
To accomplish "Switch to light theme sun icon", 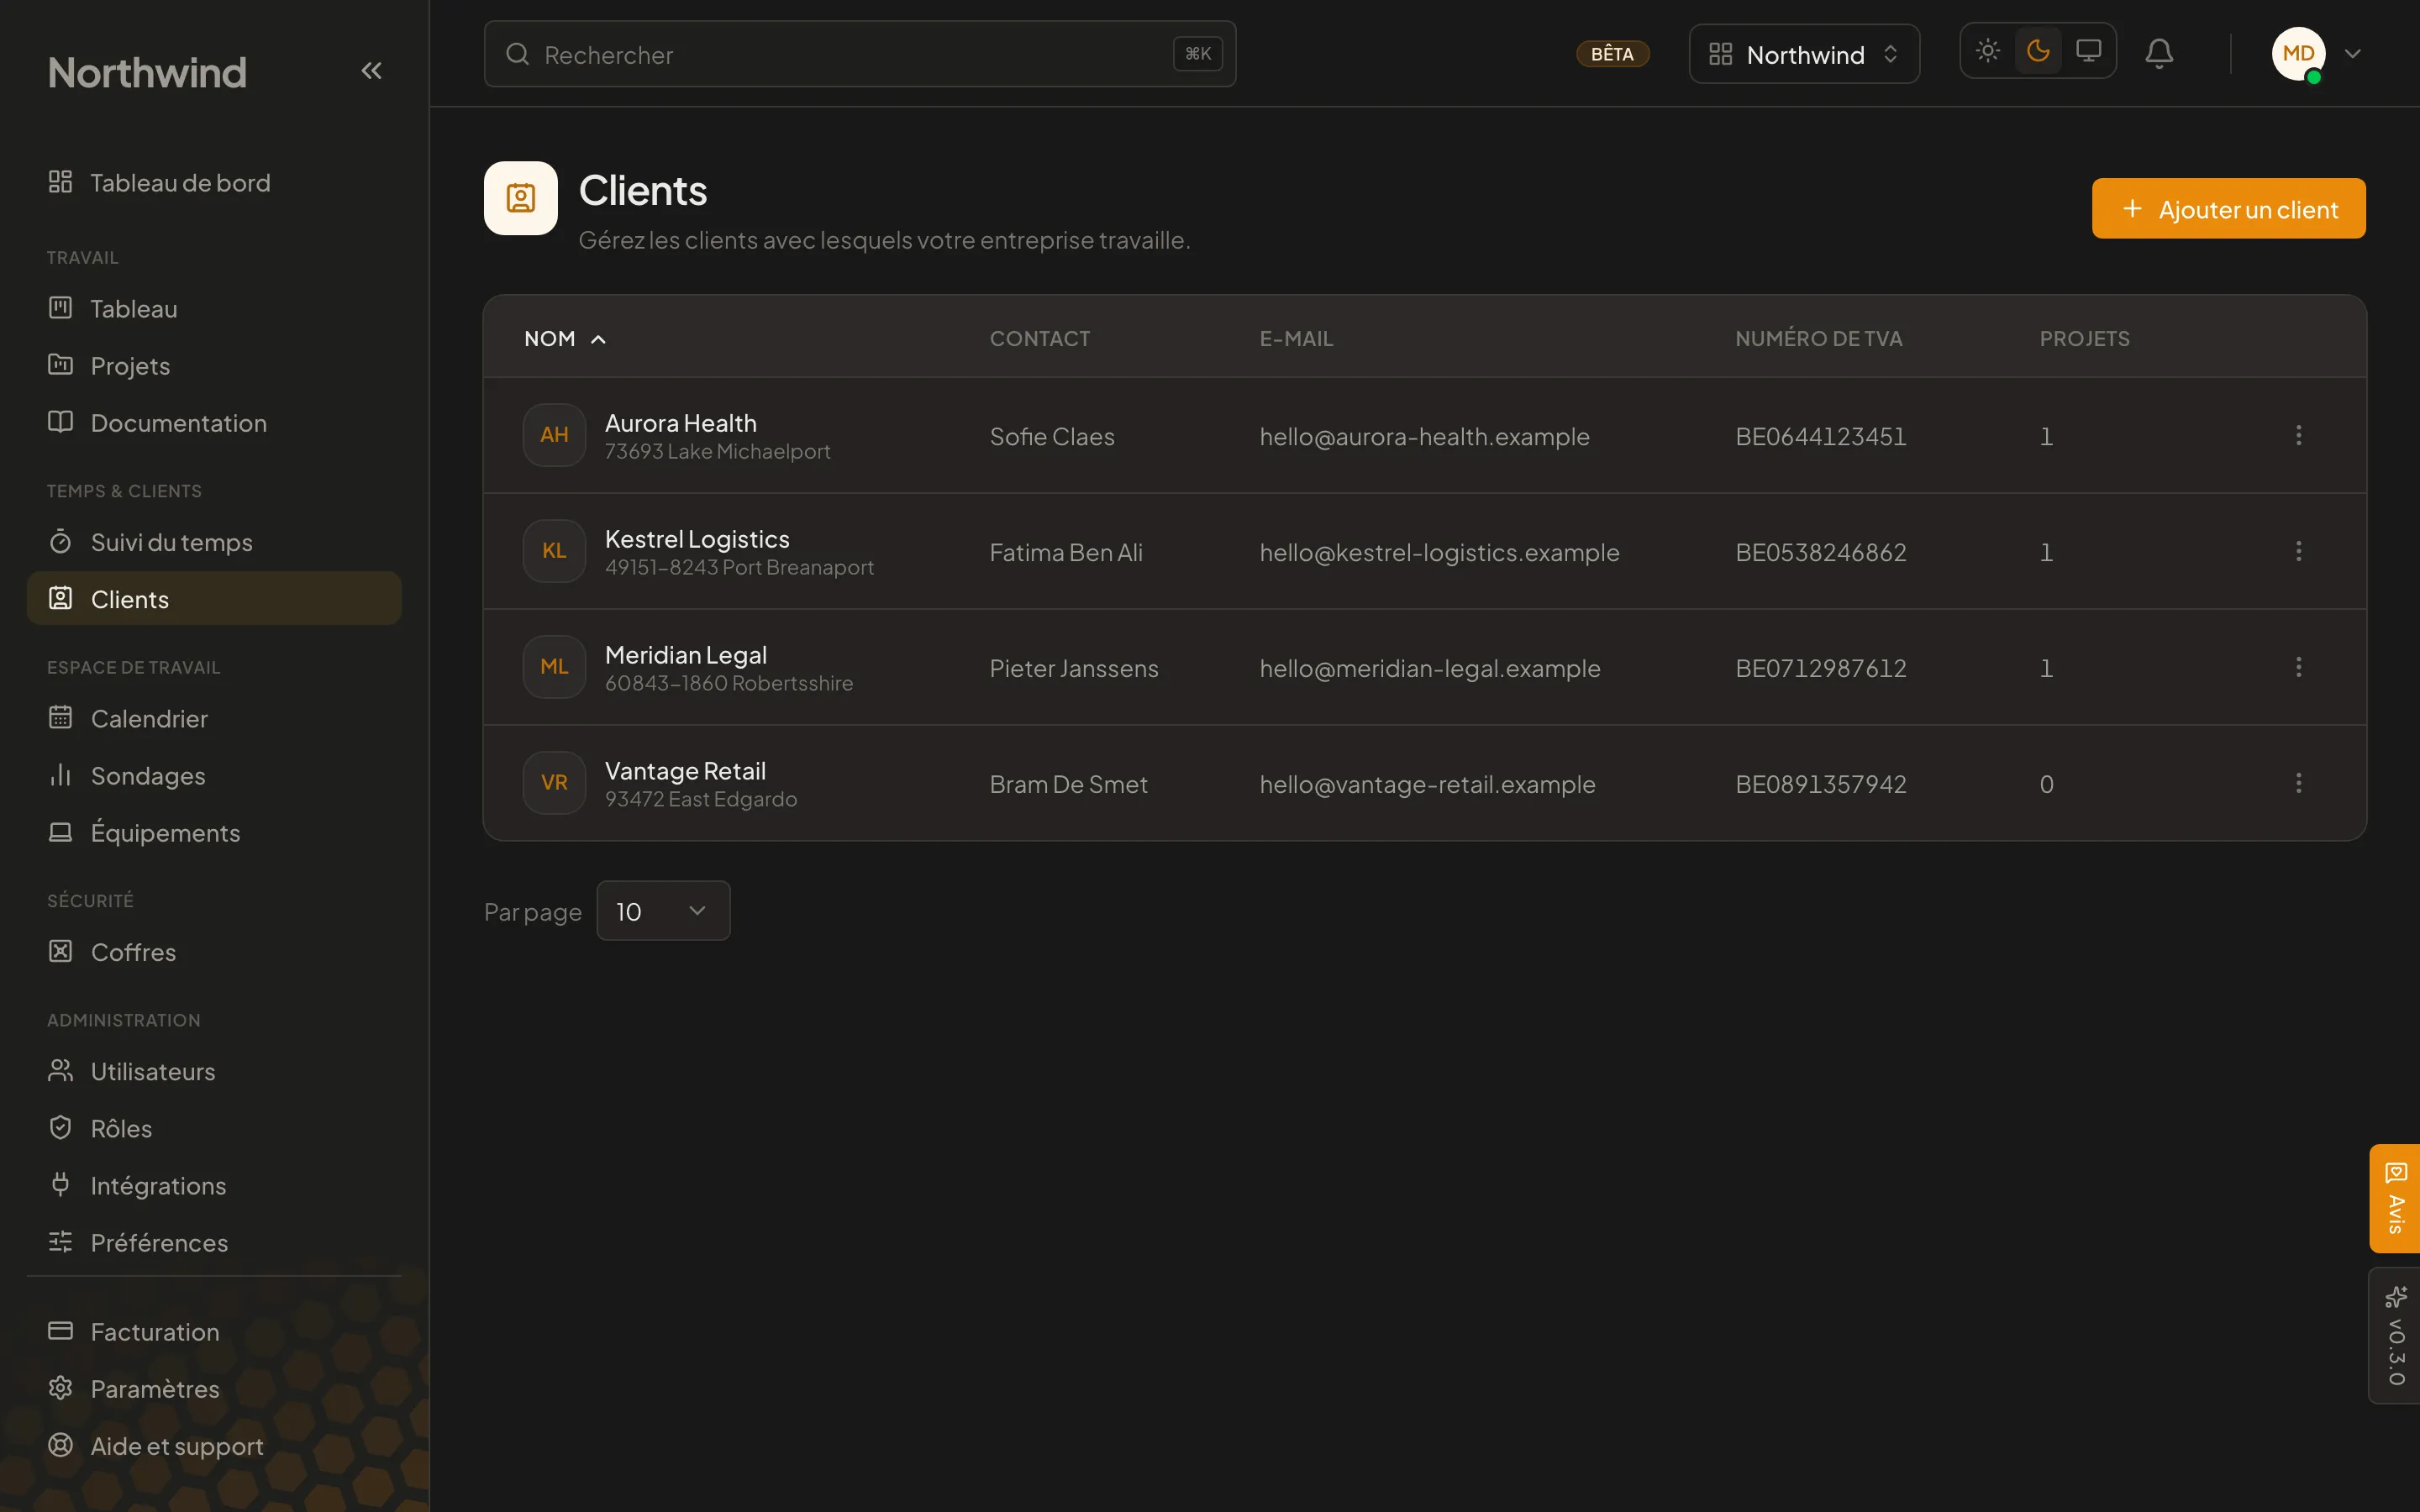I will [1987, 51].
